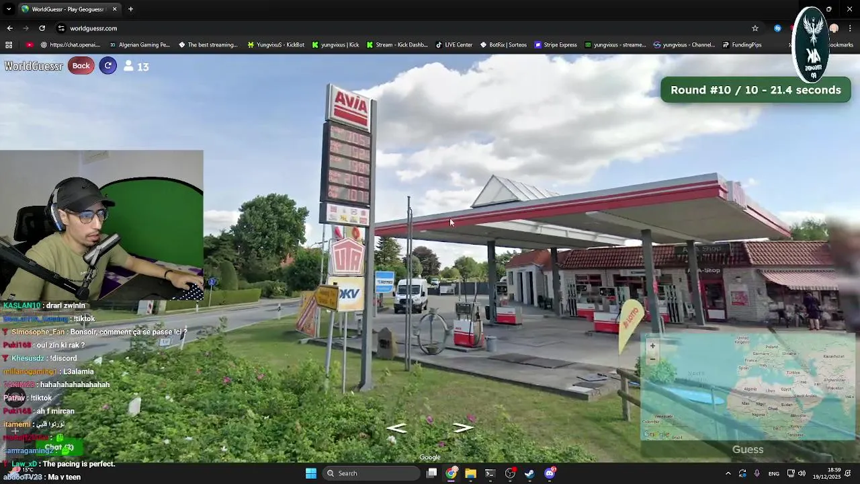The width and height of the screenshot is (860, 484).
Task: Move along the street with left arrow
Action: coord(396,428)
